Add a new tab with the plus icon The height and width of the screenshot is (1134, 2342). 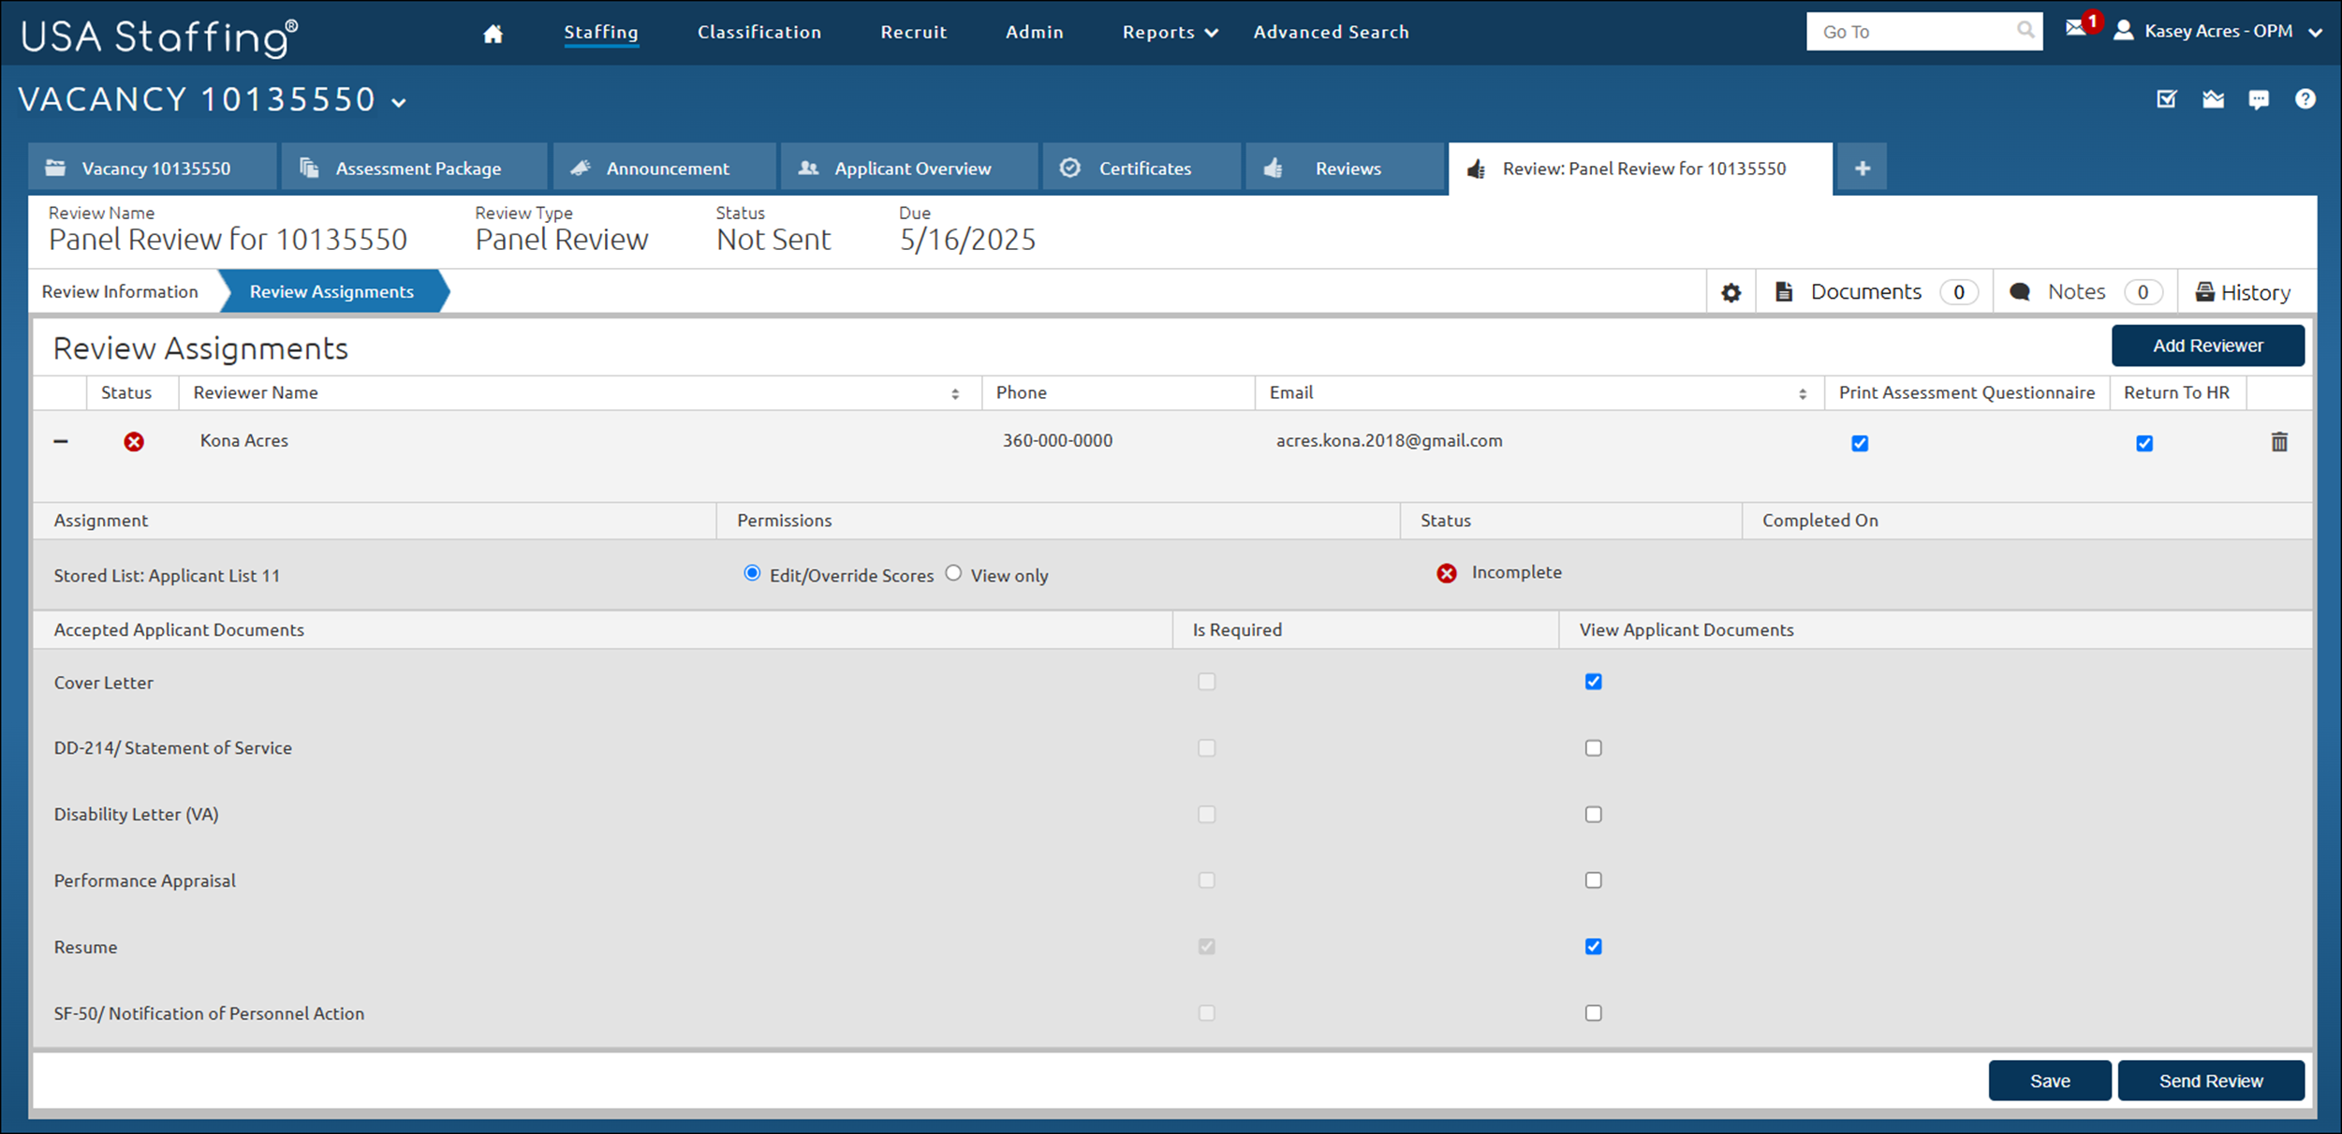[x=1862, y=169]
